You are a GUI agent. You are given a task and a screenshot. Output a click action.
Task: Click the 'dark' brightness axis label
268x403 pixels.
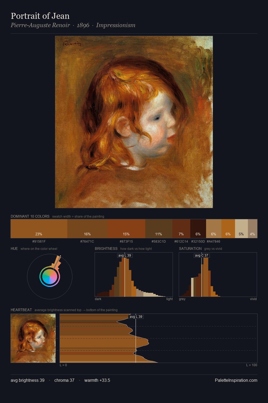[x=98, y=299]
